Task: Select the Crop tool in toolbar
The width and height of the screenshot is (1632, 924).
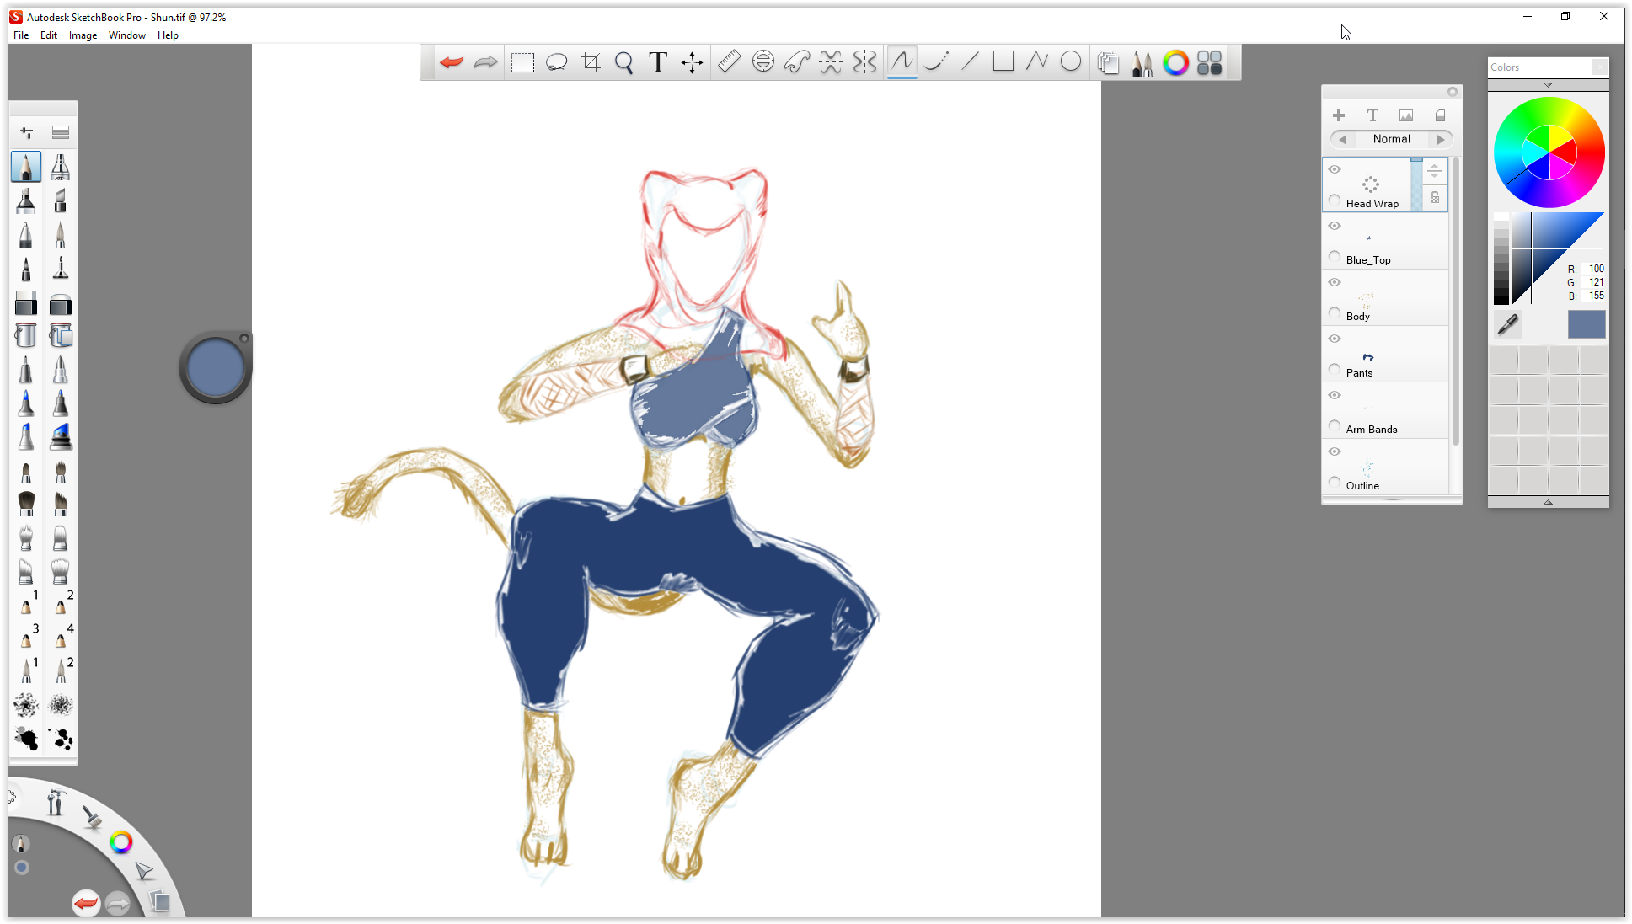Action: [x=591, y=62]
